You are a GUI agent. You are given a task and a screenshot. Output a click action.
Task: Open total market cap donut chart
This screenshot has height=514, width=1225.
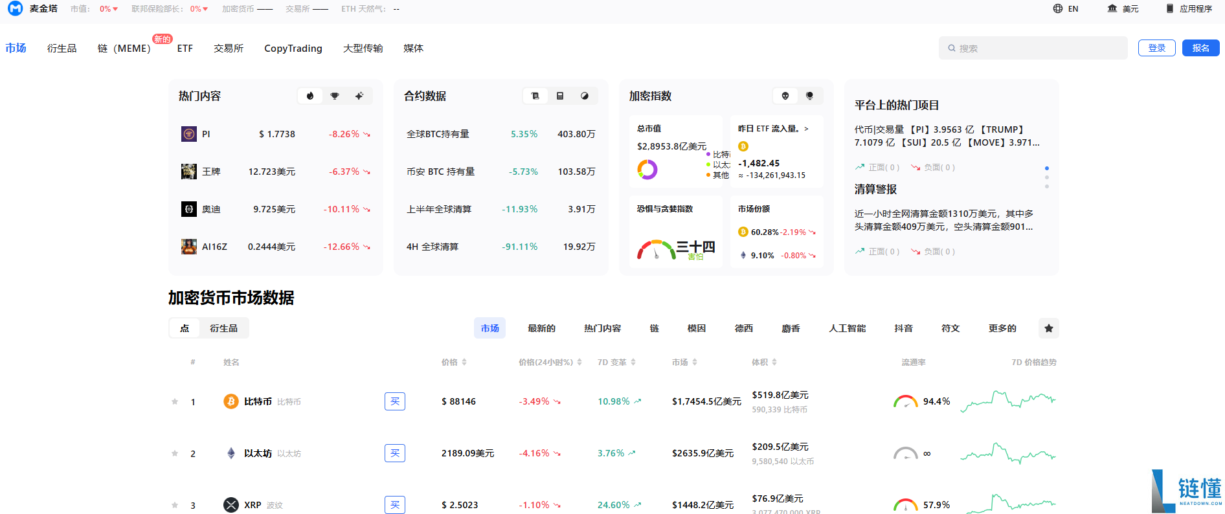[647, 170]
